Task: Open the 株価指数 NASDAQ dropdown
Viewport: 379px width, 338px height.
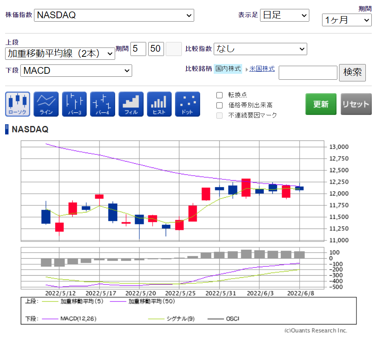Action: click(114, 15)
